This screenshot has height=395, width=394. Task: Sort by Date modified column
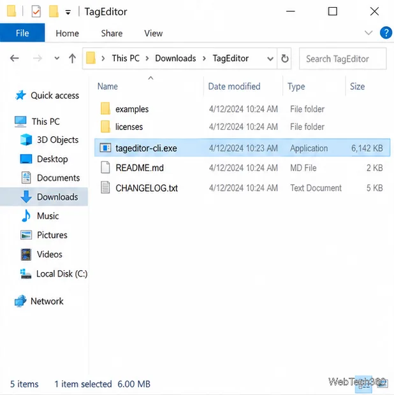tap(234, 87)
